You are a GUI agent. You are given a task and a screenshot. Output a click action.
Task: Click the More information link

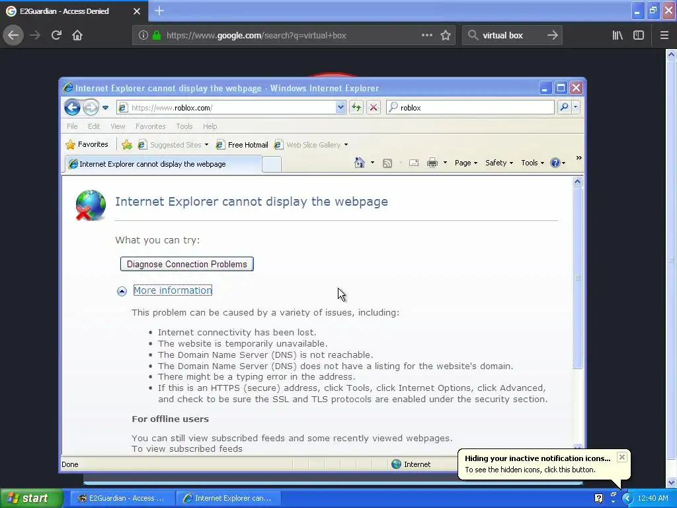click(x=173, y=290)
